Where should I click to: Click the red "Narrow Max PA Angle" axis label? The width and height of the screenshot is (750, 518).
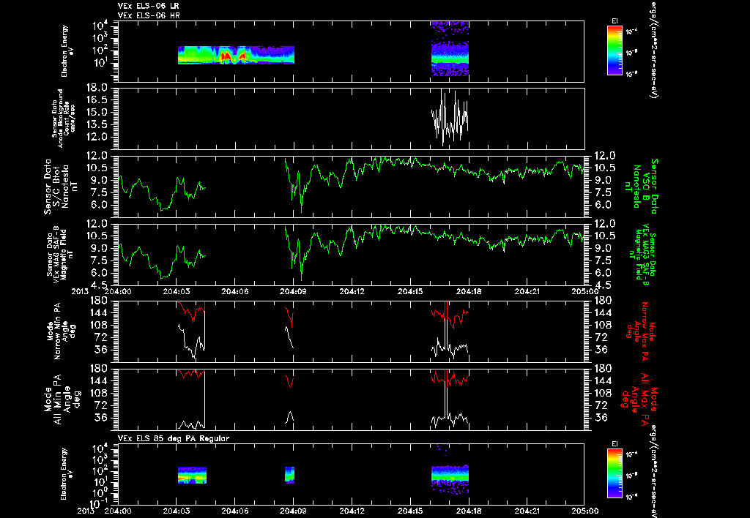pos(640,331)
